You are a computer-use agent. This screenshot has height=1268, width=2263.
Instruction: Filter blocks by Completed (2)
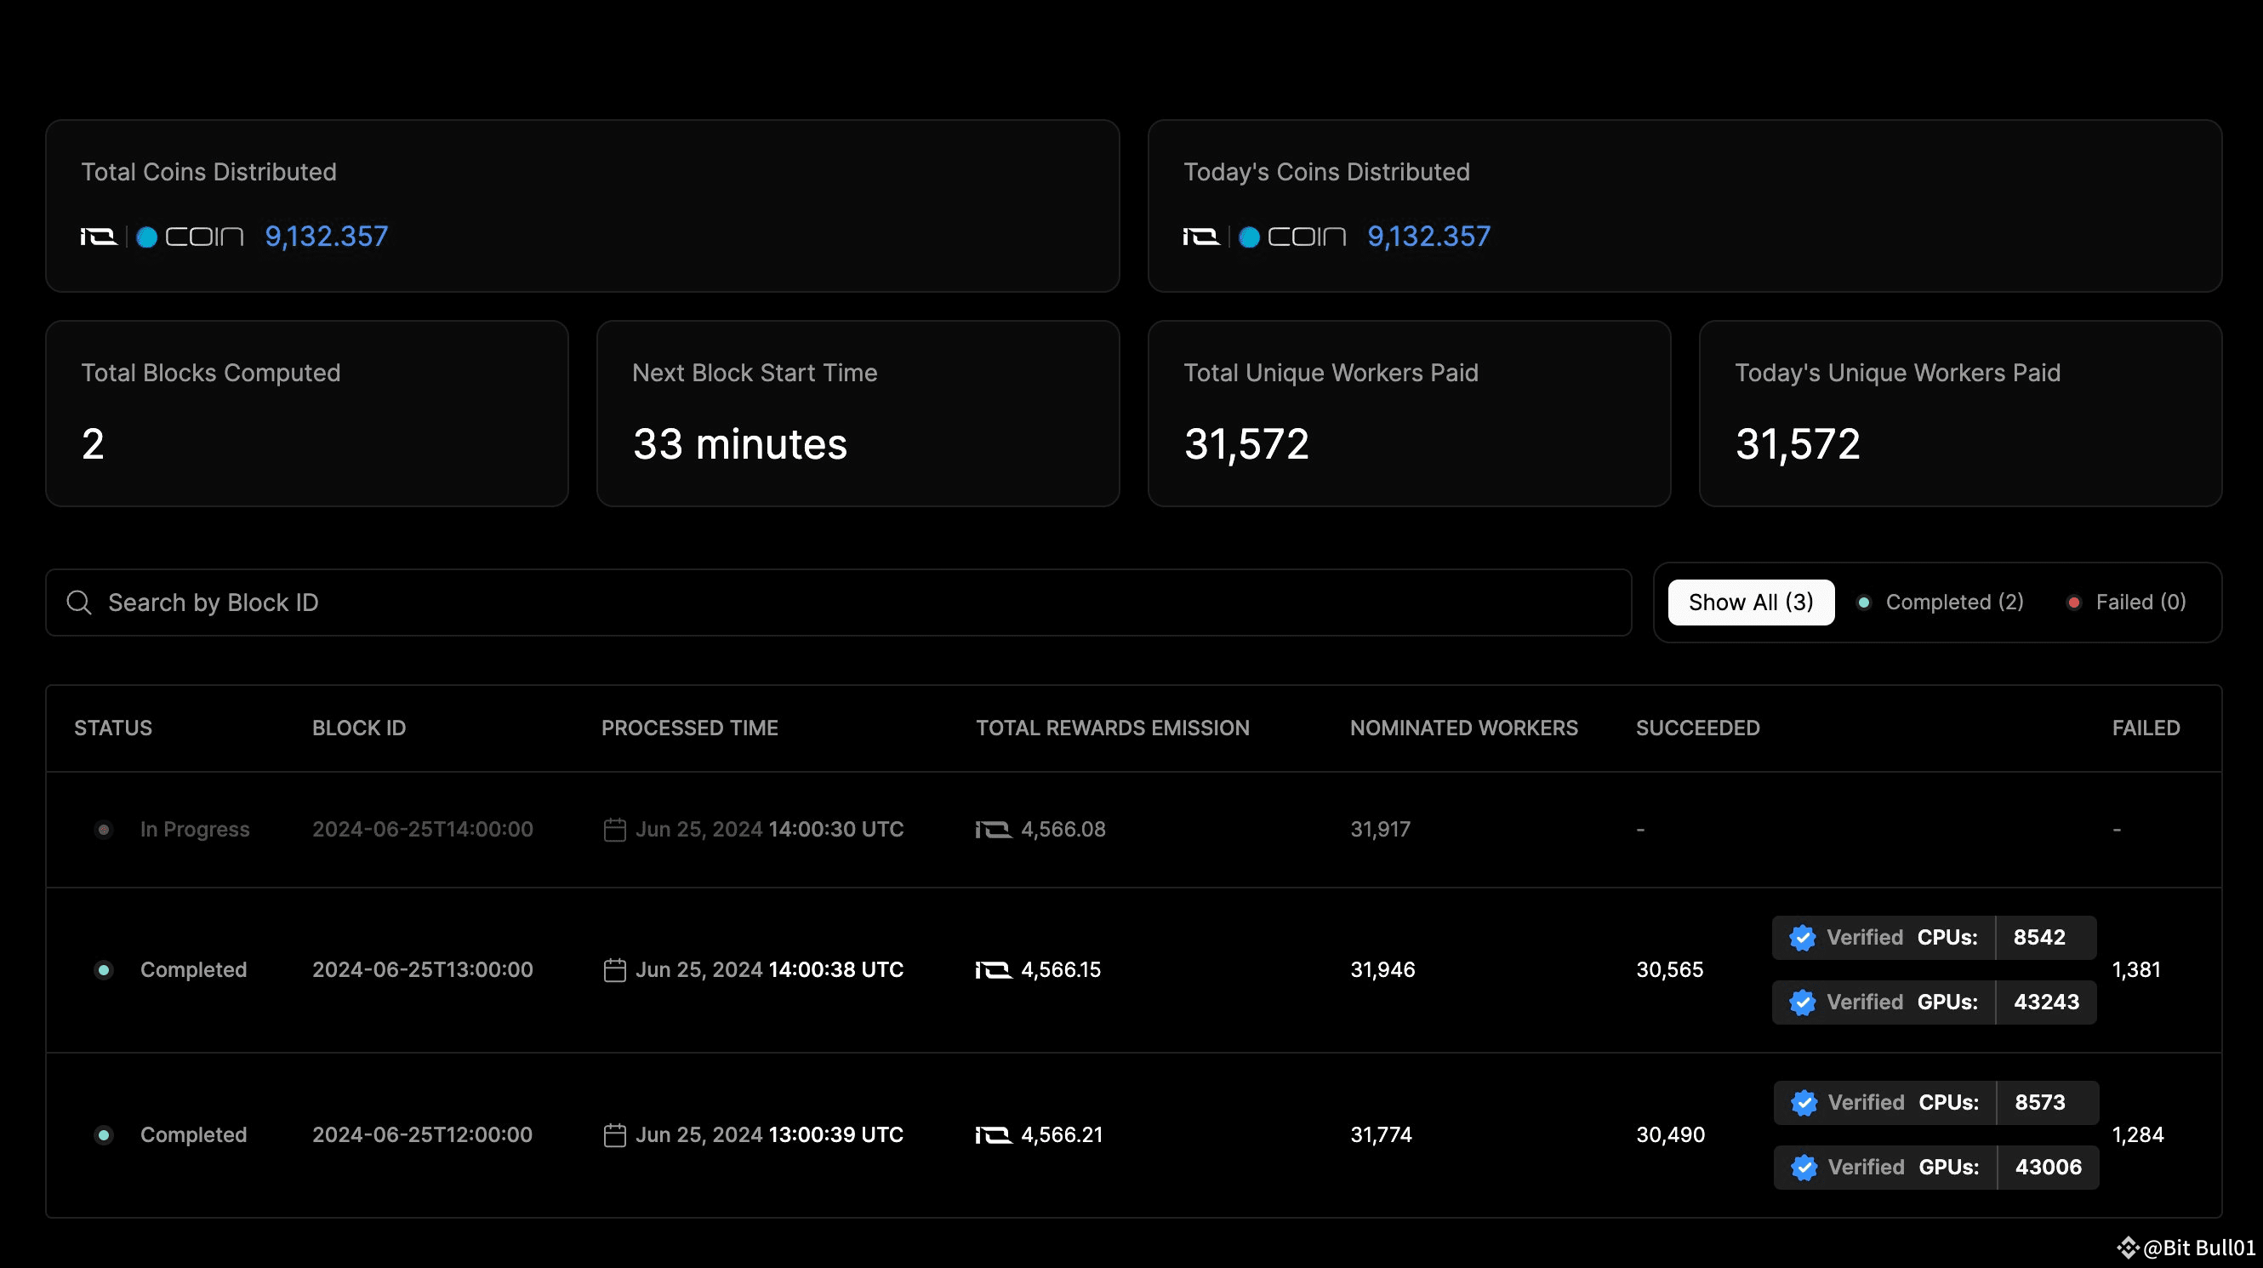pos(1941,603)
